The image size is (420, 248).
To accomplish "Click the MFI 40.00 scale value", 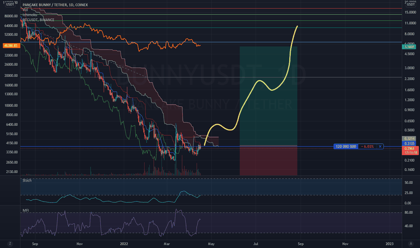I will [408, 226].
